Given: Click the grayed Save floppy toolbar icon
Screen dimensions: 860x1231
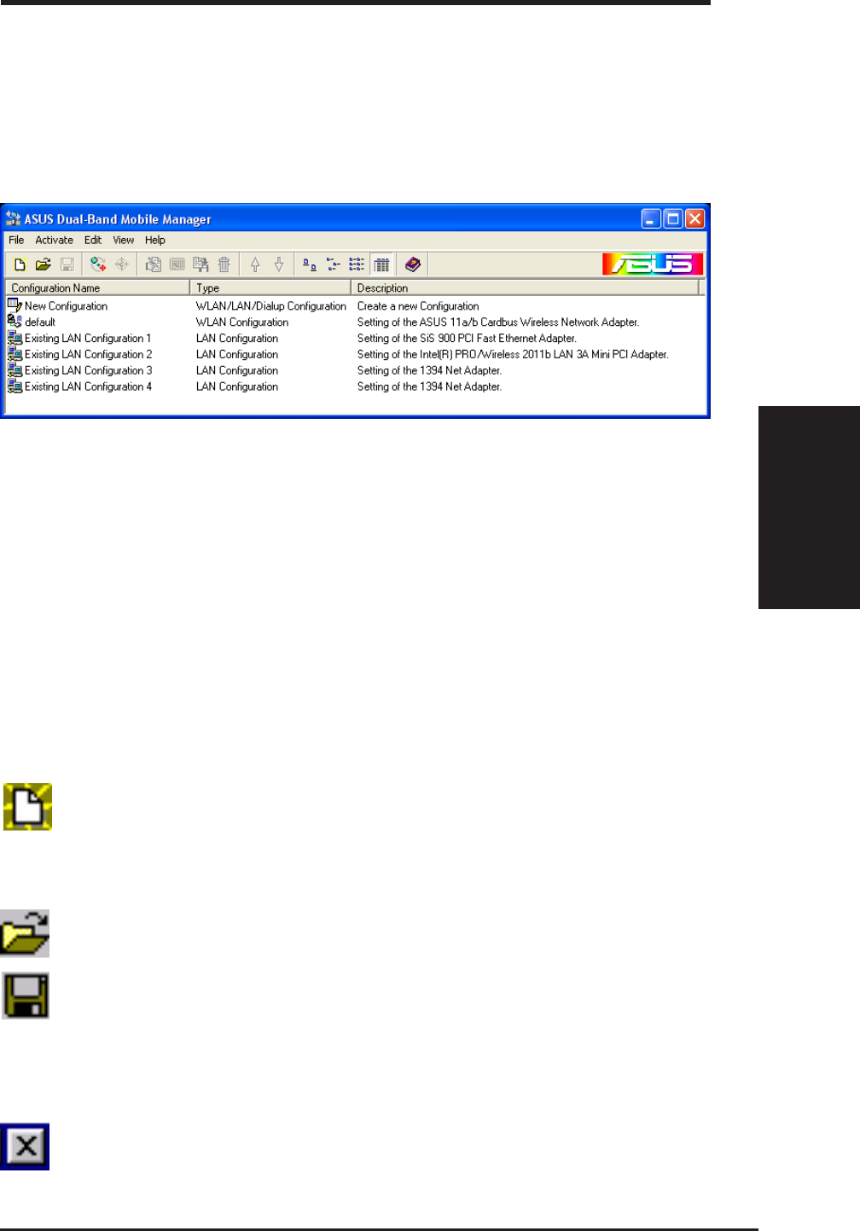Looking at the screenshot, I should click(x=67, y=264).
